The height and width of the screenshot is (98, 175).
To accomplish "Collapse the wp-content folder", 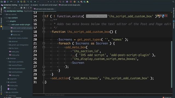I will (5, 18).
